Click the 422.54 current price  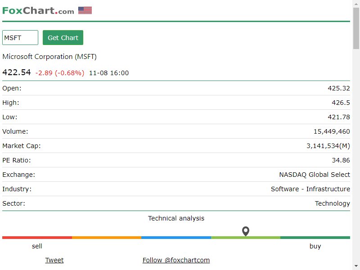17,72
